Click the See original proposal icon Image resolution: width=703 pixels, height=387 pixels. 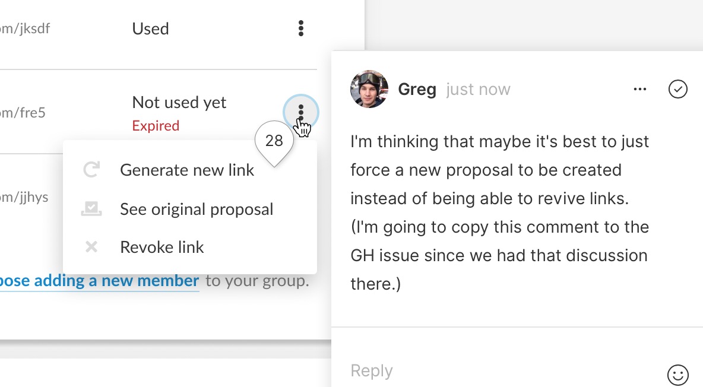pos(91,209)
